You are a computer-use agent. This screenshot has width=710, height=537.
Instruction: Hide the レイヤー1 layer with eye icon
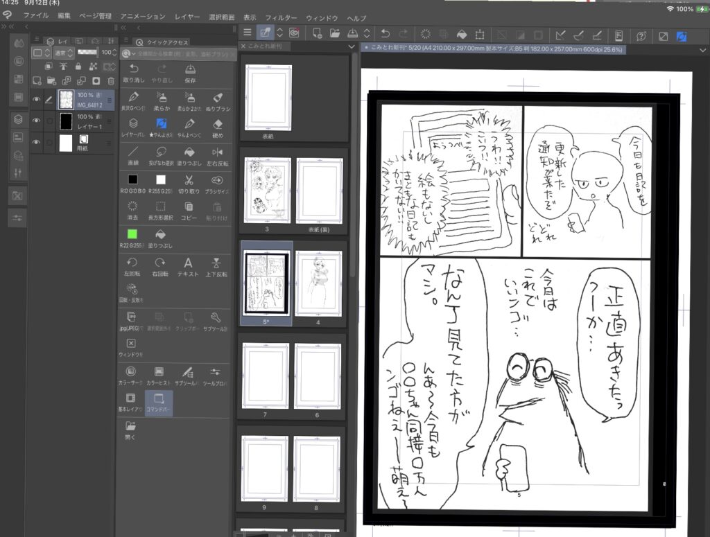point(37,121)
